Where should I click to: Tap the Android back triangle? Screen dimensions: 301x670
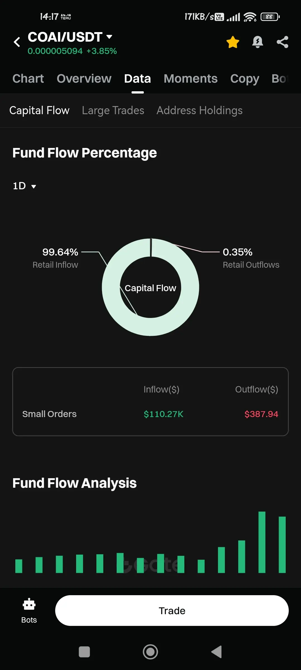217,652
